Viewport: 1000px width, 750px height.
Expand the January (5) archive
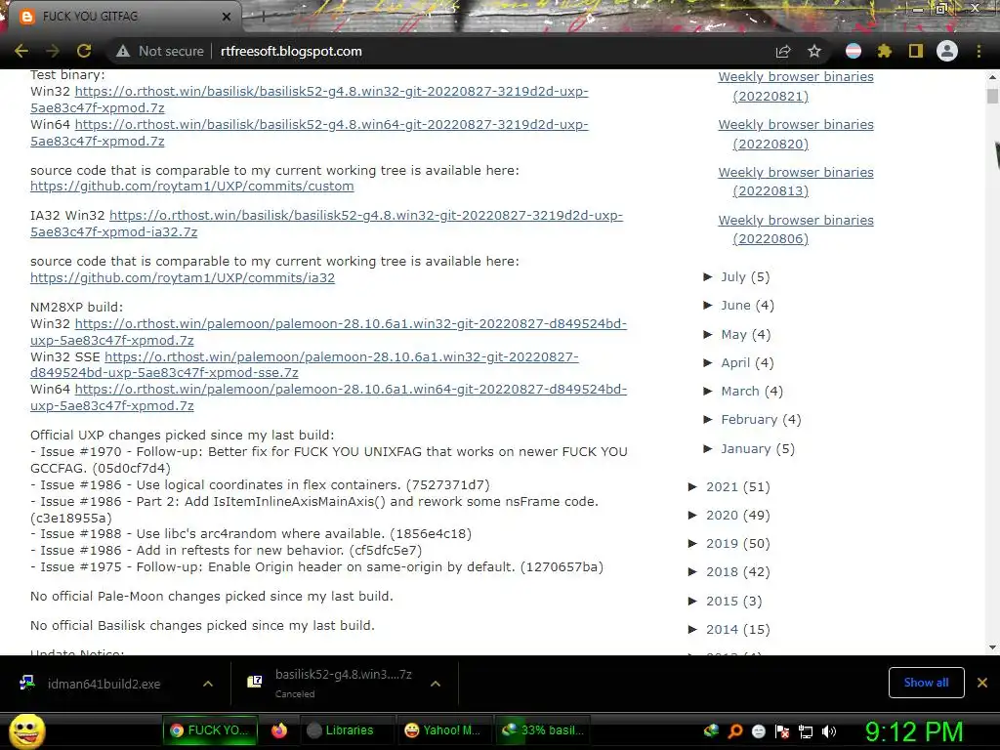(708, 448)
